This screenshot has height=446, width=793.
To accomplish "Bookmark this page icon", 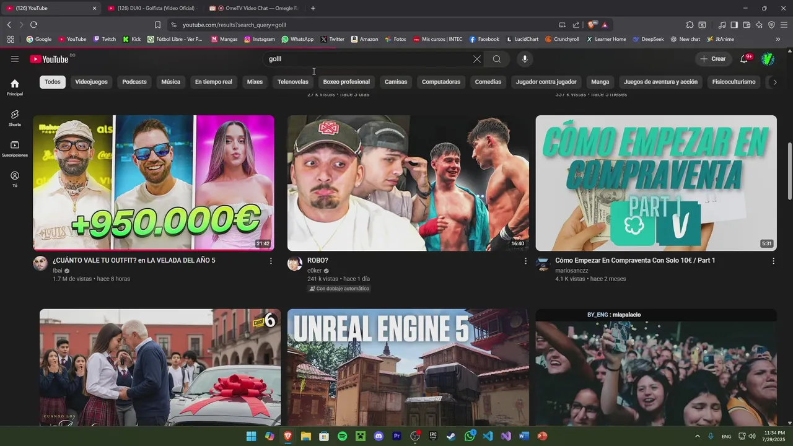I will [157, 25].
